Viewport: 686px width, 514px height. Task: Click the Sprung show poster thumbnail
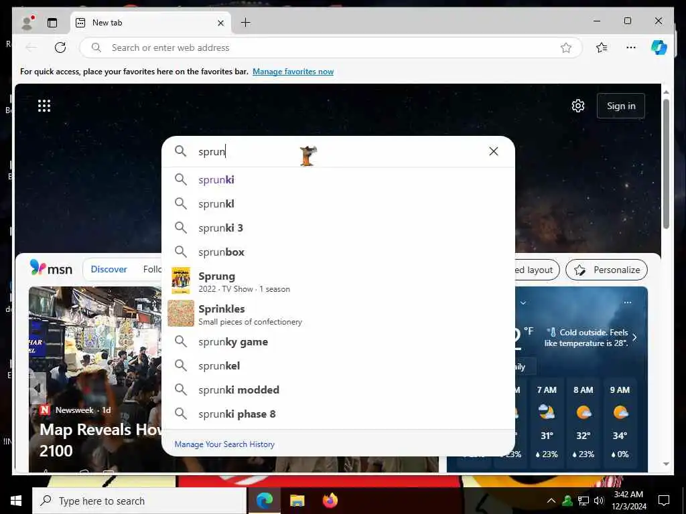pyautogui.click(x=181, y=280)
